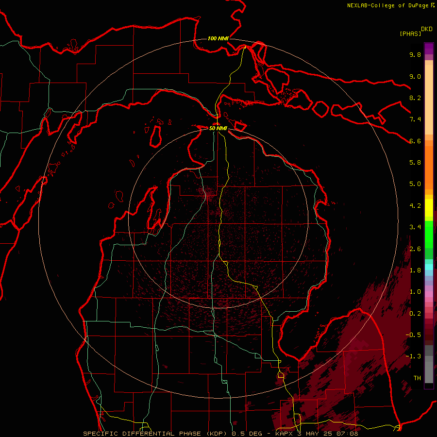This screenshot has height=437, width=437.
Task: Select the DKD unit label above color bar
Action: tap(427, 29)
